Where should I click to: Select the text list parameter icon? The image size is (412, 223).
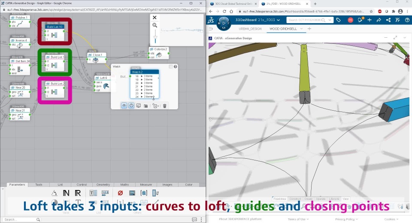(93, 193)
